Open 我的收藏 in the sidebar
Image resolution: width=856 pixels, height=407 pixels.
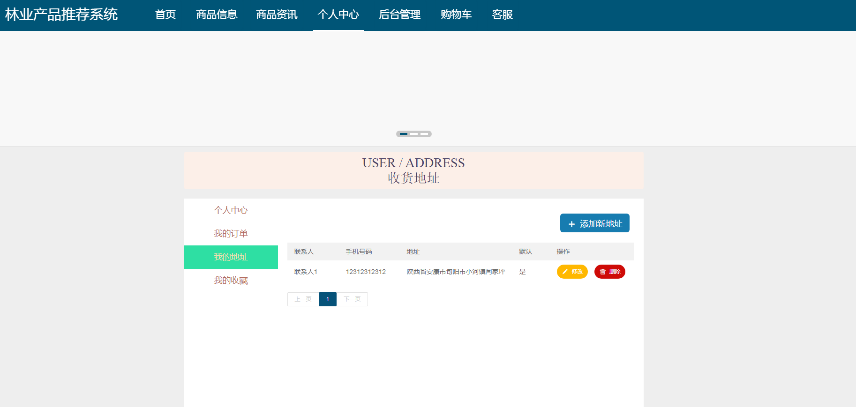[x=231, y=281]
